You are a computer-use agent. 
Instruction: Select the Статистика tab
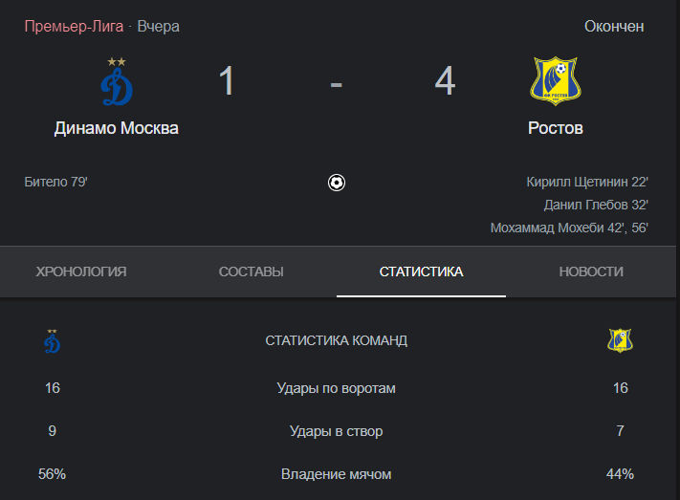click(421, 272)
